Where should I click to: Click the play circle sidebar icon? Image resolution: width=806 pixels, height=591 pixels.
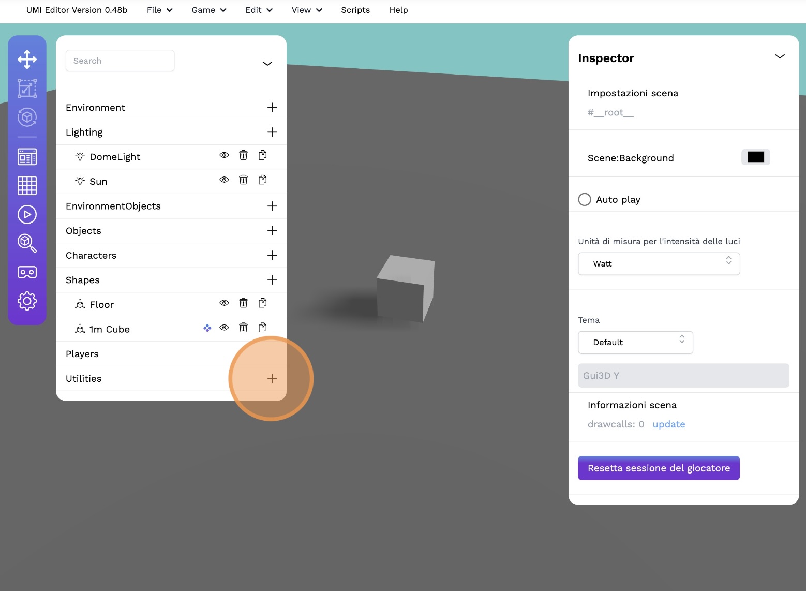click(x=27, y=214)
